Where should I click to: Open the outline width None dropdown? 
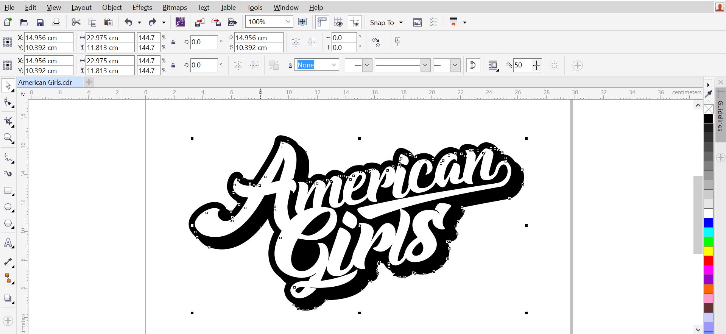[x=333, y=65]
